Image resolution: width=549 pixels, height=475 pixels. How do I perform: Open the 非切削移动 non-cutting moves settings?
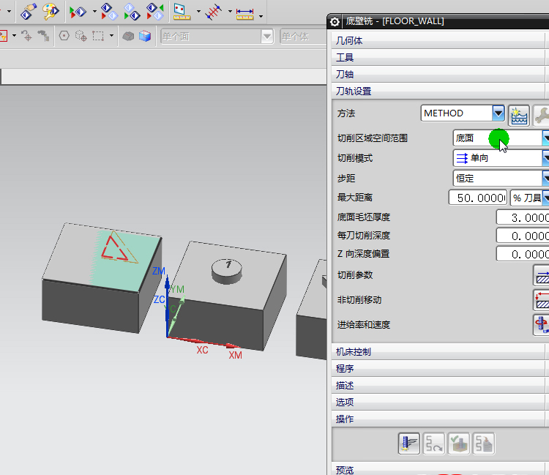tap(541, 299)
